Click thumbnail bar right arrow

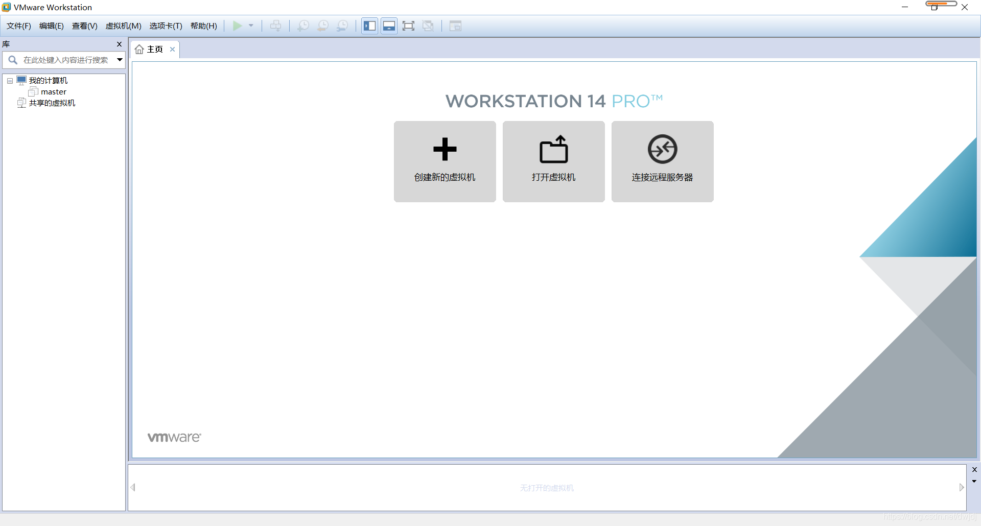[962, 487]
